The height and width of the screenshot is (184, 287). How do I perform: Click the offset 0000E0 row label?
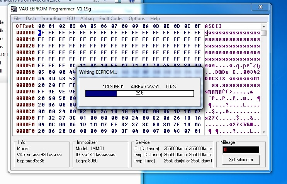point(25,125)
